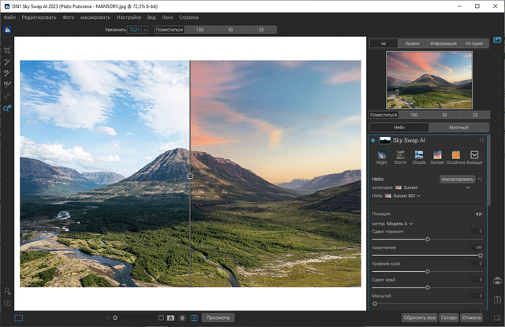This screenshot has height=327, width=505.
Task: Click the Импортировать button
Action: click(457, 180)
